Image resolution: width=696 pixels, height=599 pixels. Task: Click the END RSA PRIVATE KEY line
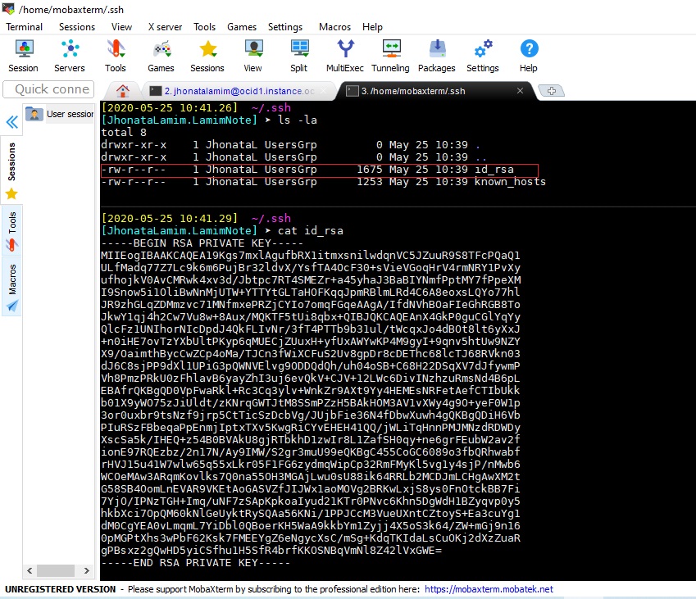click(x=195, y=563)
